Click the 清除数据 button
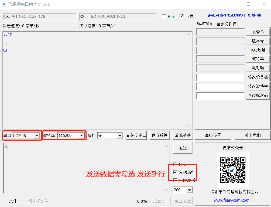Image resolution: width=271 pixels, height=207 pixels. tap(183, 135)
